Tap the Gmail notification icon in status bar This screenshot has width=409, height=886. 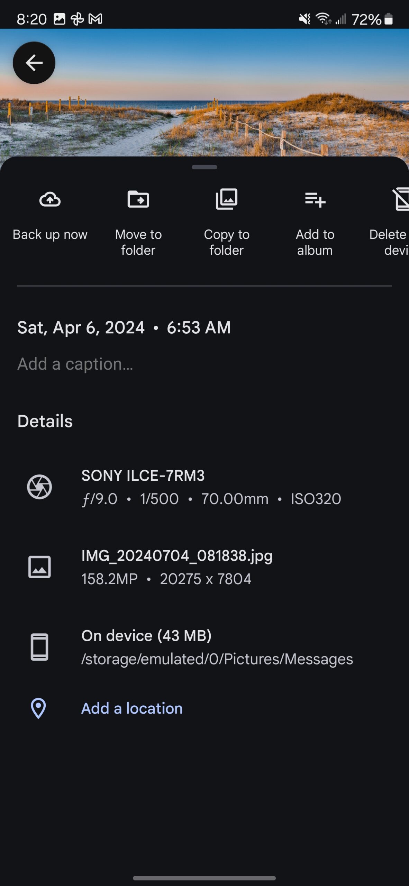(95, 19)
